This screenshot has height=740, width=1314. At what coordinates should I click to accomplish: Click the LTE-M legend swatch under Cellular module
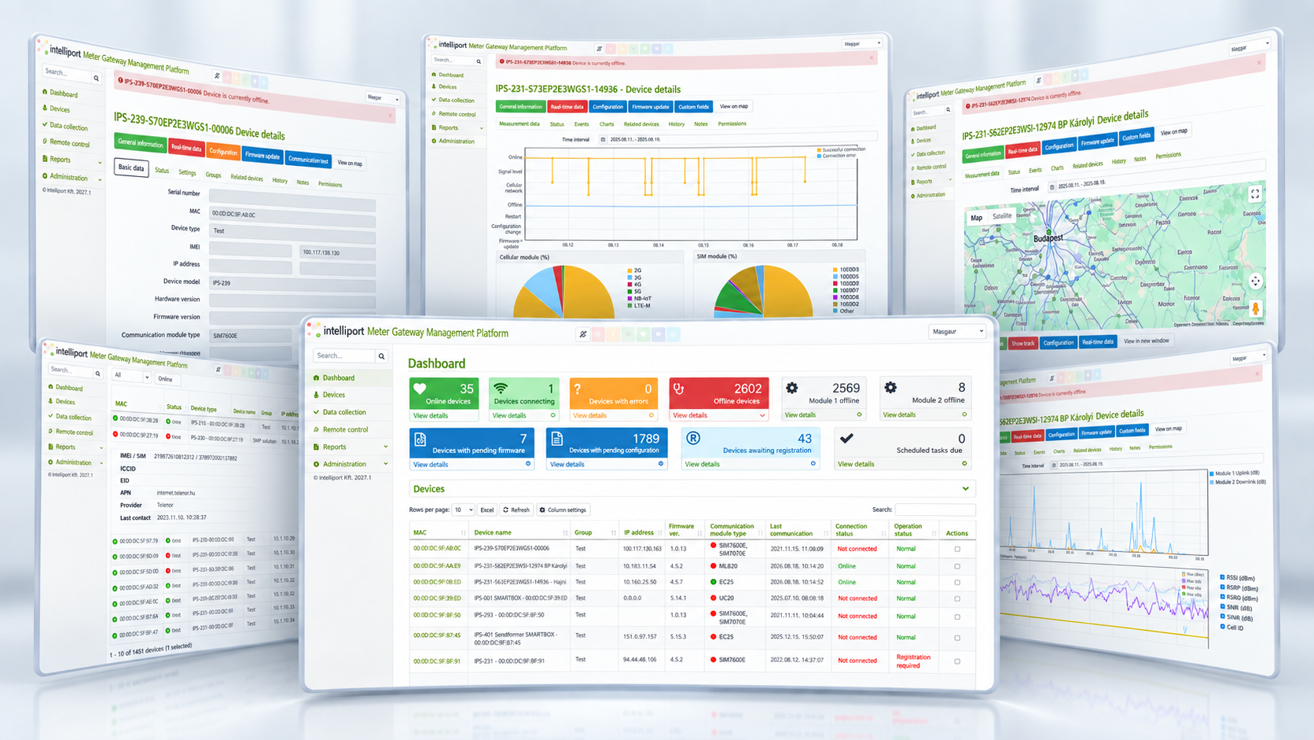(x=629, y=306)
